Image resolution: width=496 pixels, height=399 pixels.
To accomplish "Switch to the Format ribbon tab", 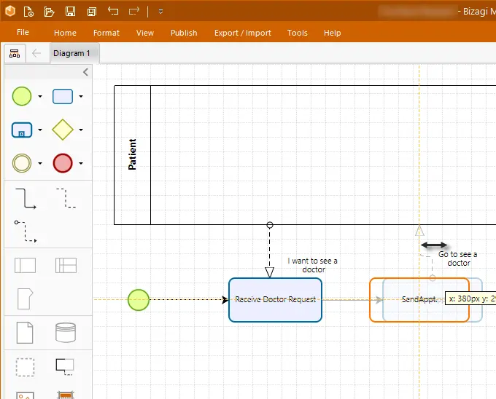I will coord(106,33).
